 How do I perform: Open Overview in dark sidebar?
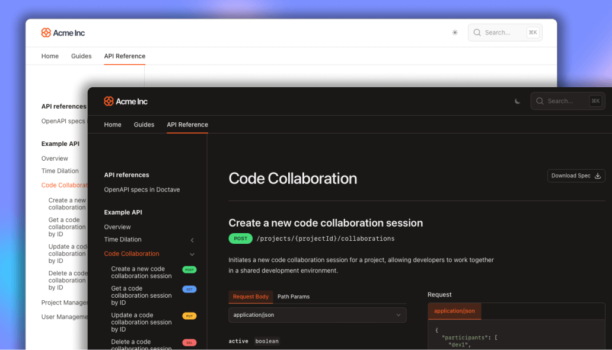tap(117, 227)
